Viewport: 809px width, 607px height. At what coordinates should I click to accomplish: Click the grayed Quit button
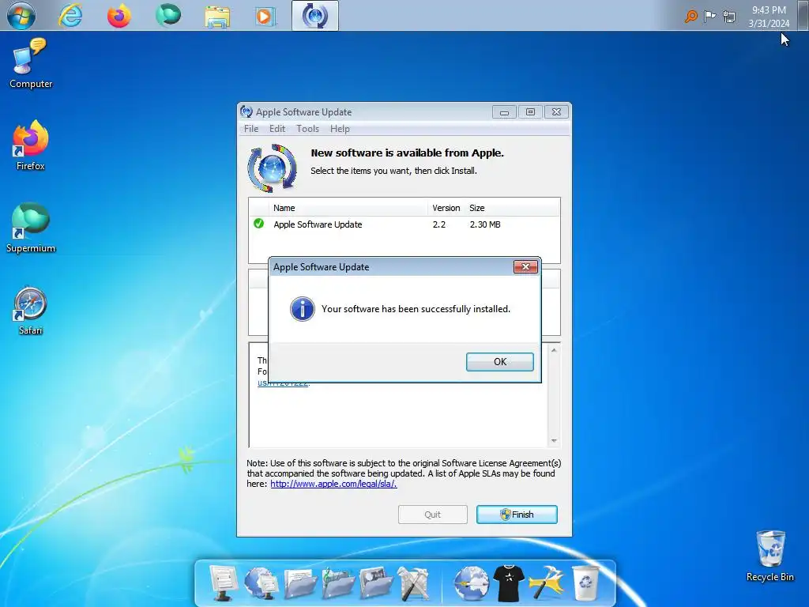432,515
